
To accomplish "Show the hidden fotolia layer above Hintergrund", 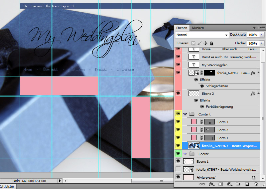I will click(x=178, y=169).
